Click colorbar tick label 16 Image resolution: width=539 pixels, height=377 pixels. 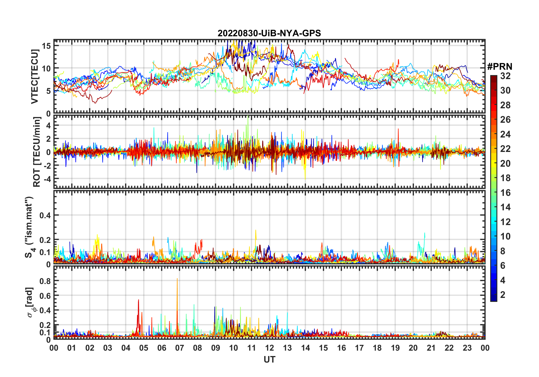point(505,193)
